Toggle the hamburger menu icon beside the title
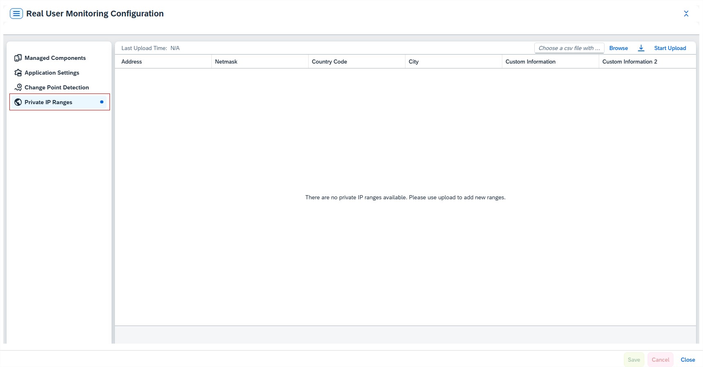This screenshot has height=367, width=703. coord(16,14)
